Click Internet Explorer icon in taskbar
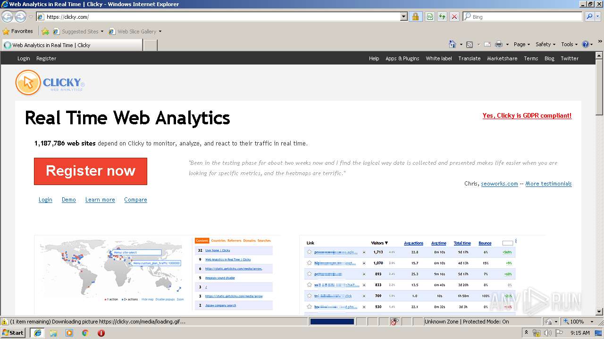Viewport: 604px width, 339px height. (x=38, y=333)
